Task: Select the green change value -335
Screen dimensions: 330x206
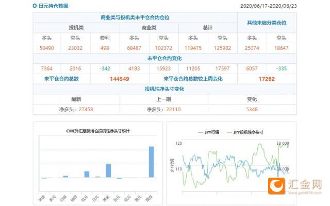Action: (x=282, y=68)
